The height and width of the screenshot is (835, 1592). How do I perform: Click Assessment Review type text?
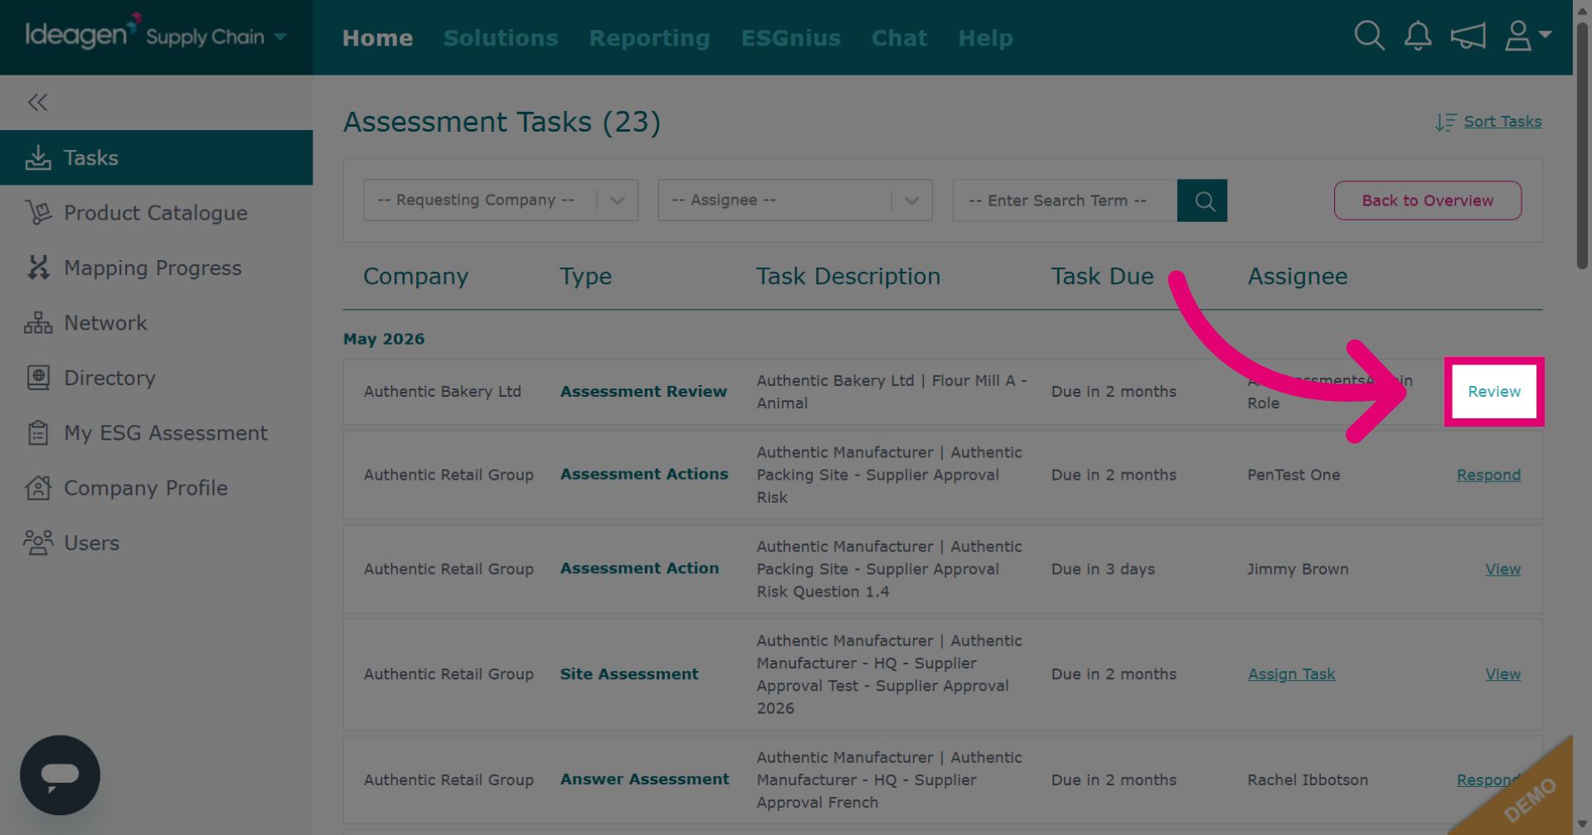pos(643,391)
